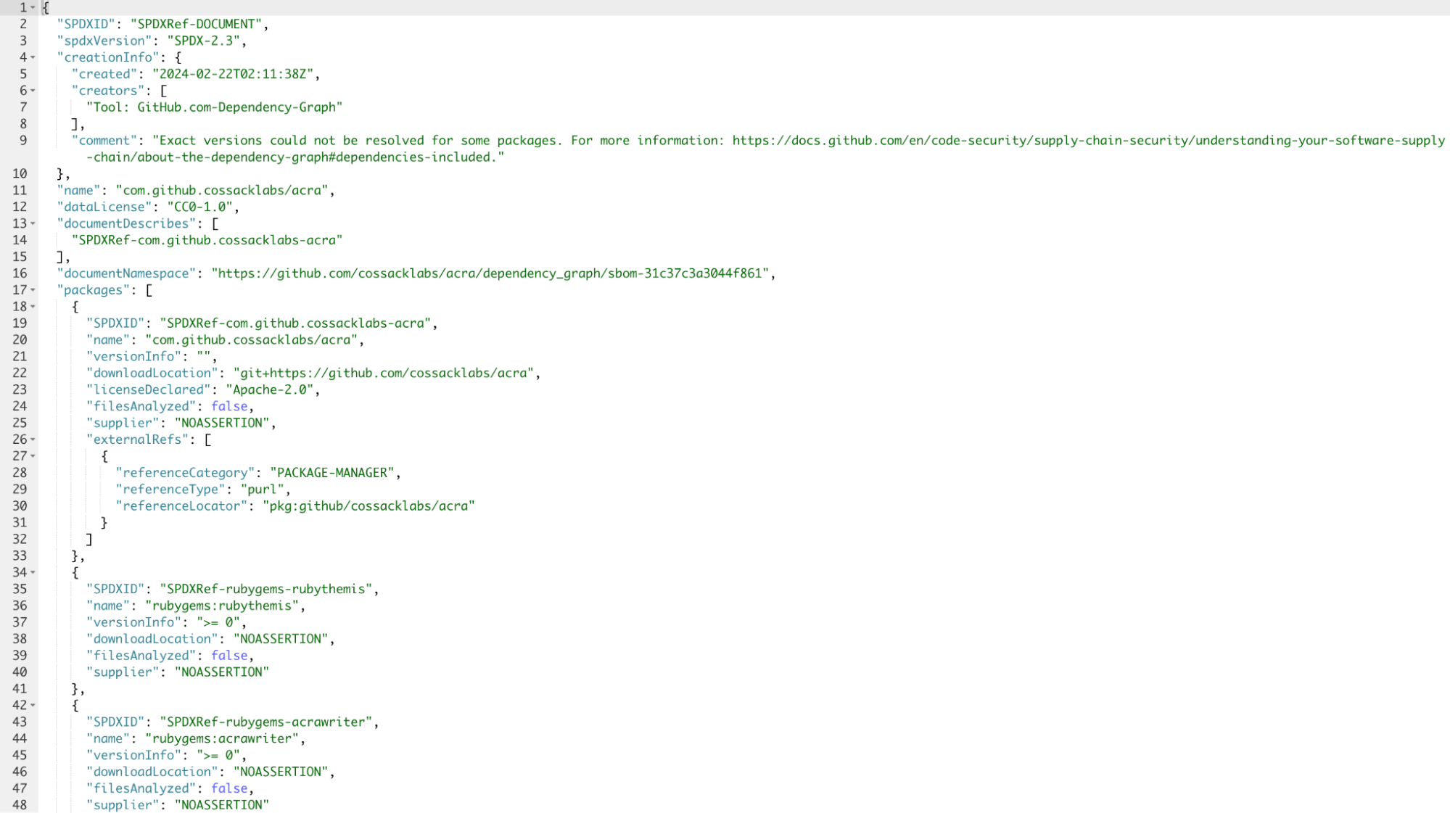Click the "2024-02-22T02:11:38Z" created timestamp
Viewport: 1450px width, 813px height.
[233, 74]
